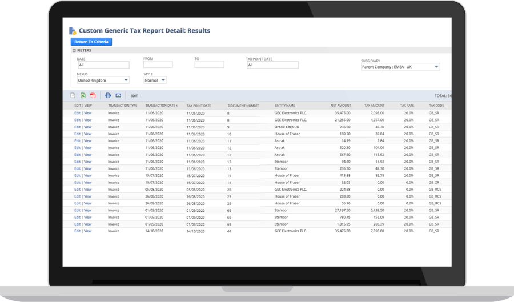Click Edit link for Astrak 14.19 row
514x302 pixels.
77,141
